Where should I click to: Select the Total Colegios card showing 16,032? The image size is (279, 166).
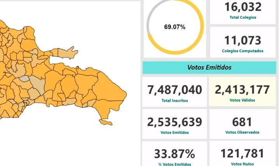point(243,12)
